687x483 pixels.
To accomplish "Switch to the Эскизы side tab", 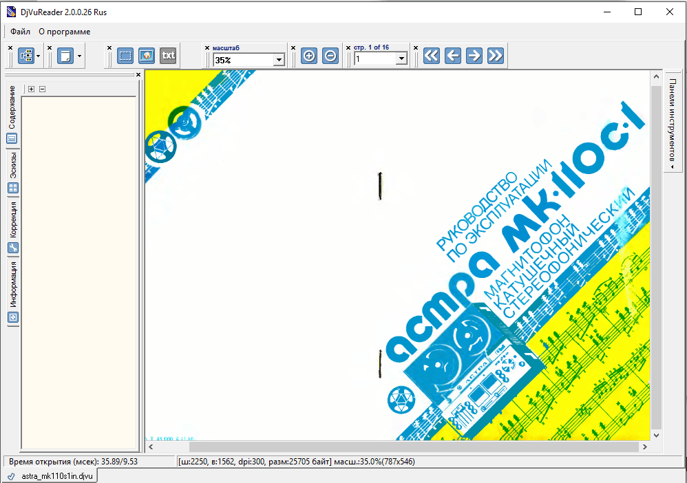I will point(12,173).
